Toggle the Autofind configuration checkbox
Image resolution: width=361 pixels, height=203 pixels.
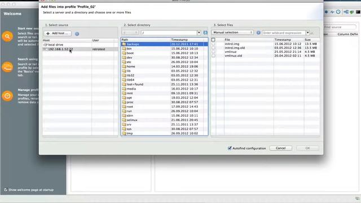(230, 148)
